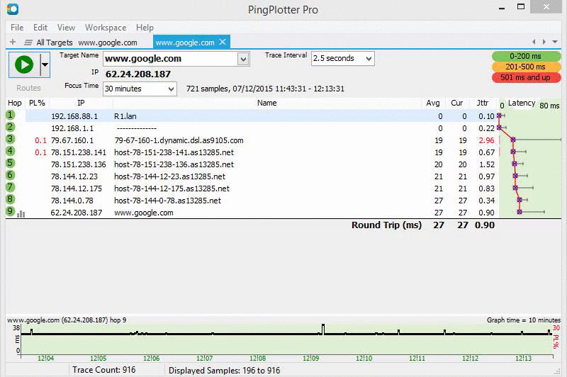Select the 62.24.208.187 IP in hop 9
567x377 pixels.
click(77, 213)
